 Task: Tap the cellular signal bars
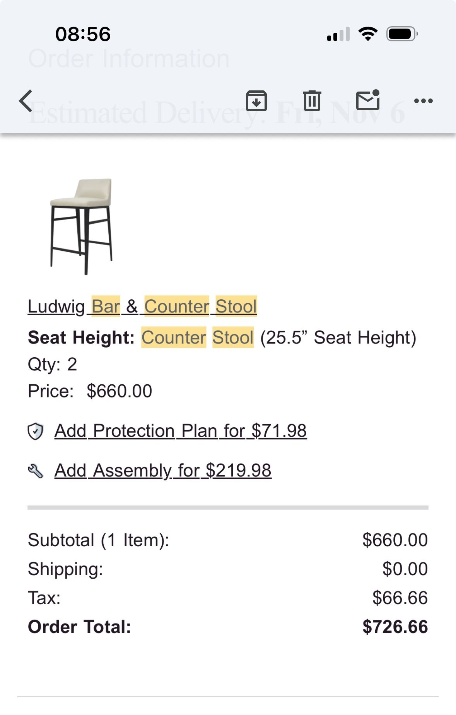tap(338, 34)
